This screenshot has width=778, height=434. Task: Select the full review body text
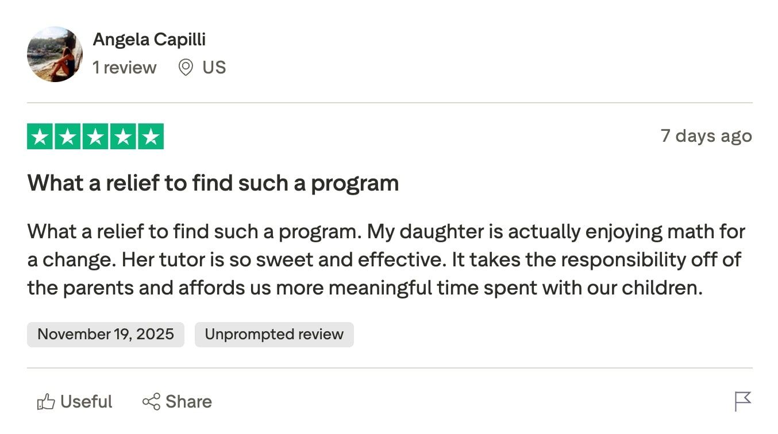385,259
